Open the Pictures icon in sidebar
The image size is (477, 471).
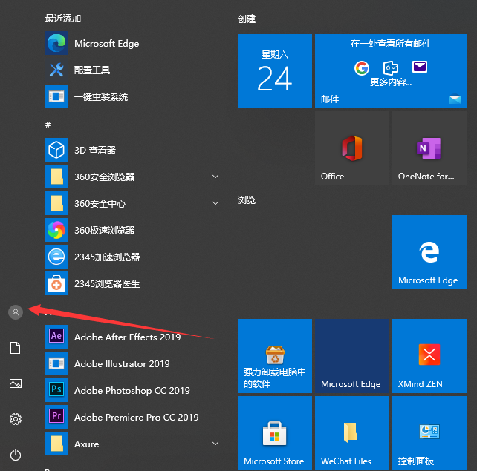pos(15,383)
